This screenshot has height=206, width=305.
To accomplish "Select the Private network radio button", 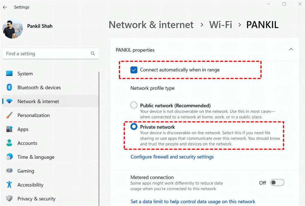I will [134, 127].
